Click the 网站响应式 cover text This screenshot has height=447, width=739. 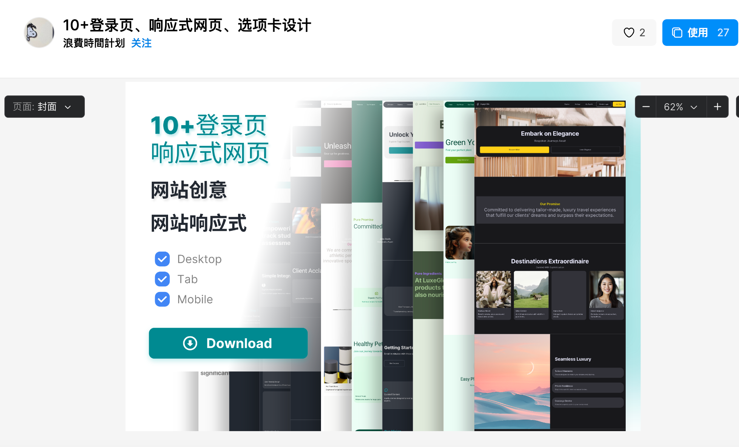click(198, 223)
